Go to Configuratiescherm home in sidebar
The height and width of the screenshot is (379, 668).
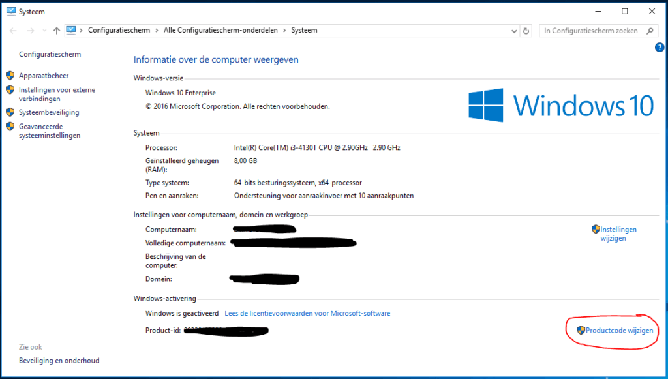(x=50, y=55)
